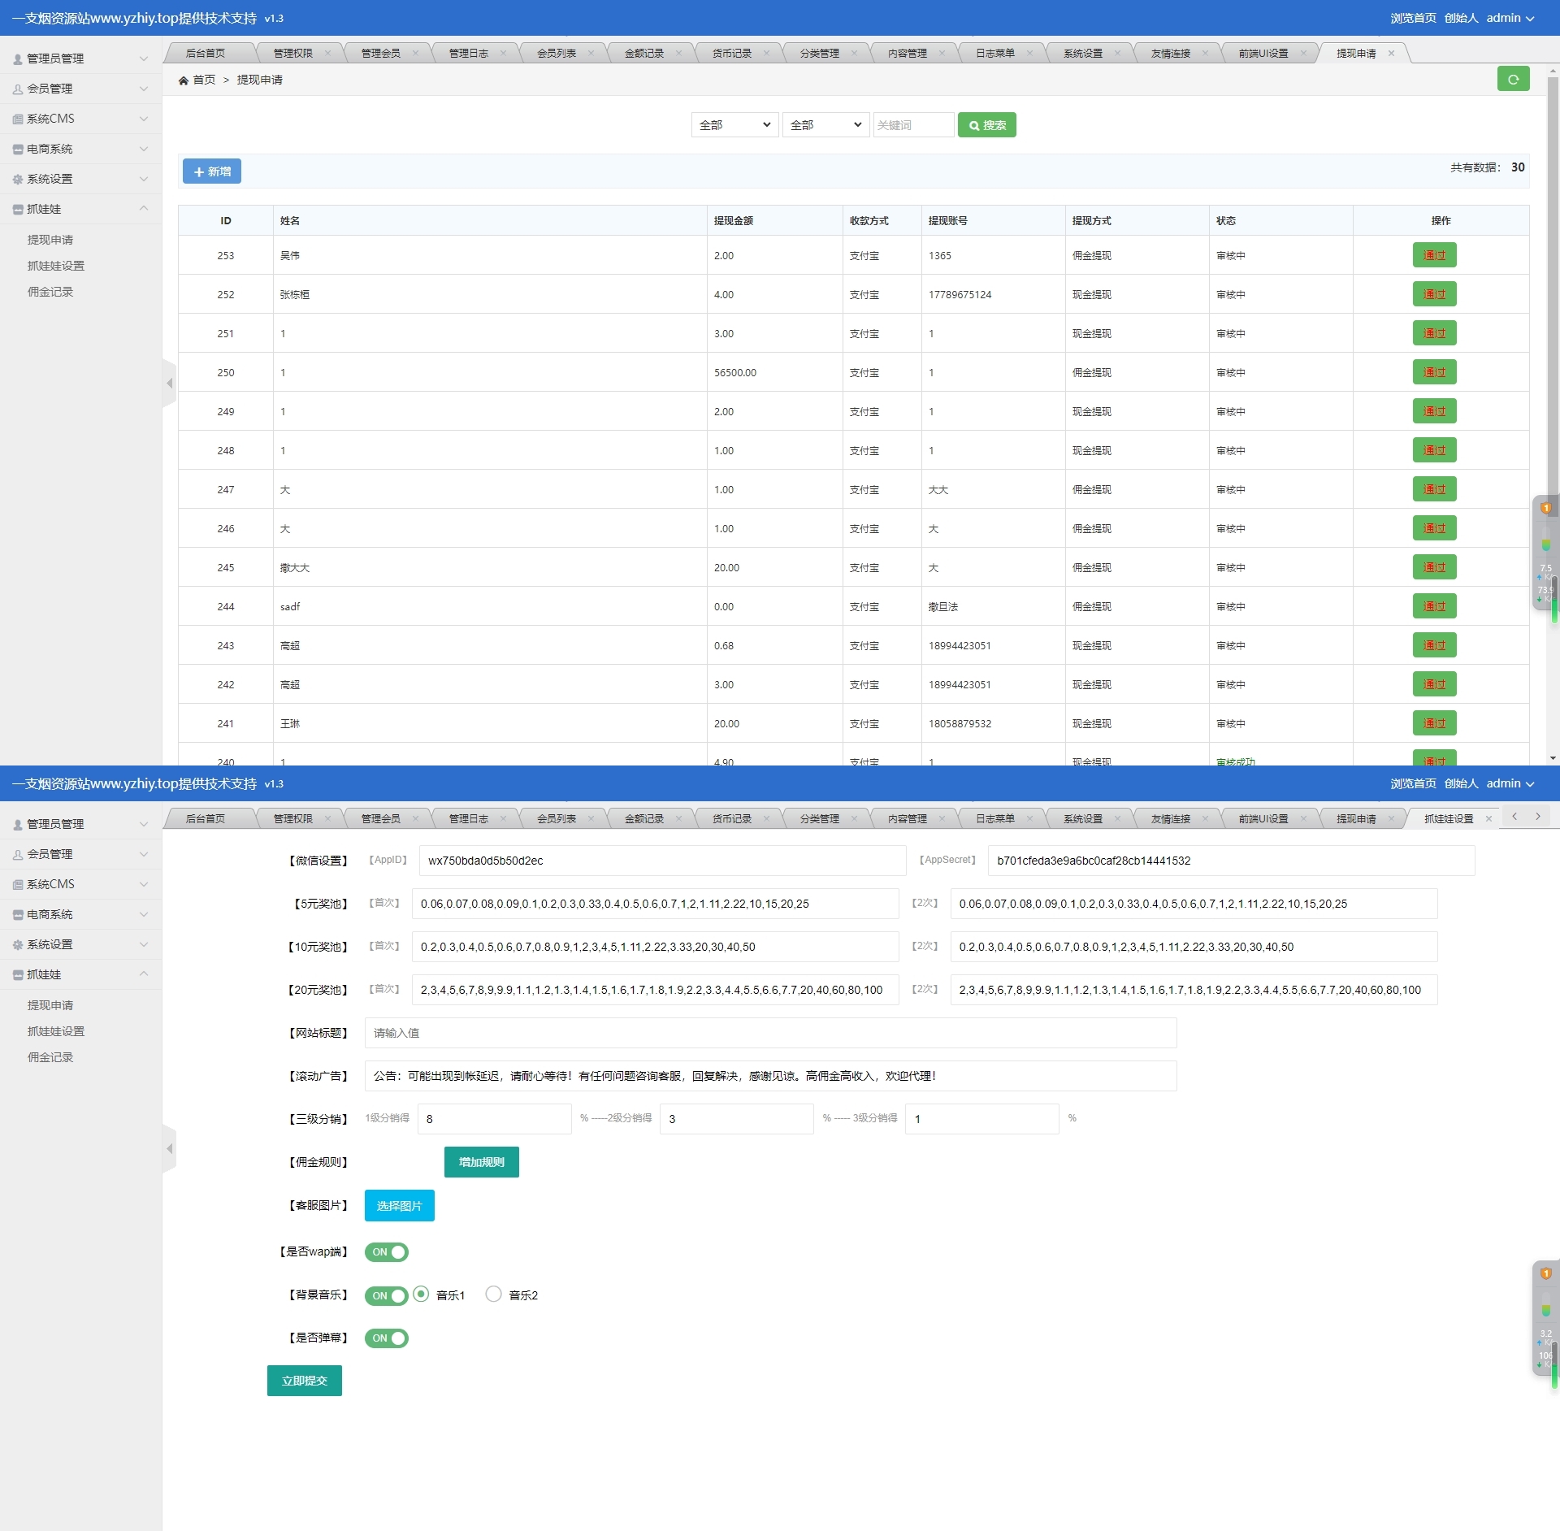This screenshot has height=1531, width=1560.
Task: Click the orange shield icon in top floating widget
Action: pyautogui.click(x=1546, y=508)
